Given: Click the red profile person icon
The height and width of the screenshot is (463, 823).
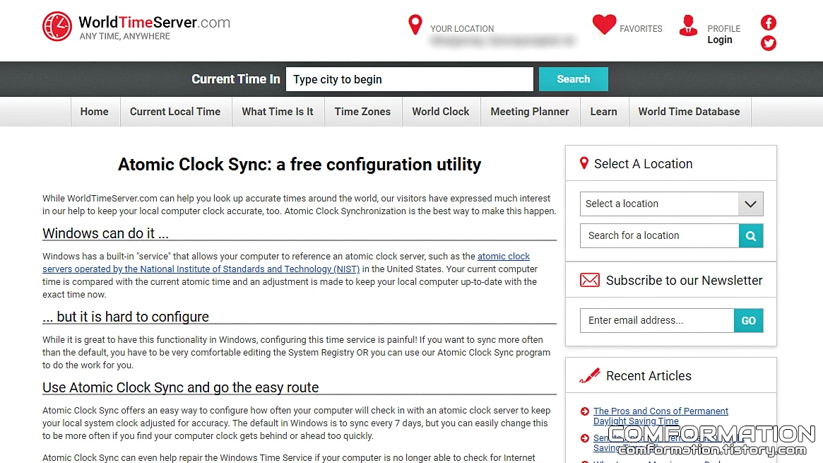Looking at the screenshot, I should pos(688,25).
